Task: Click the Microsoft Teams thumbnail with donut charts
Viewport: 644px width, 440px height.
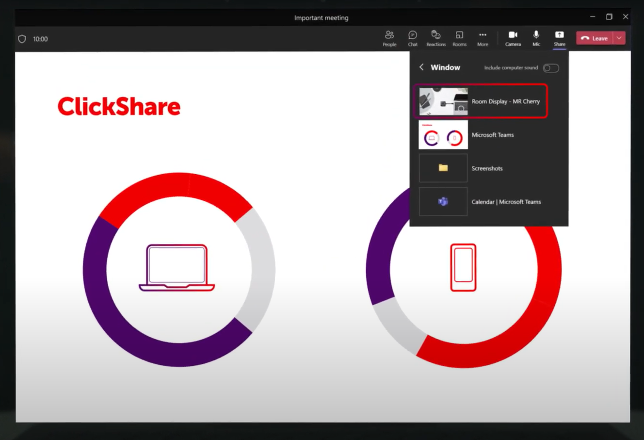Action: [443, 135]
